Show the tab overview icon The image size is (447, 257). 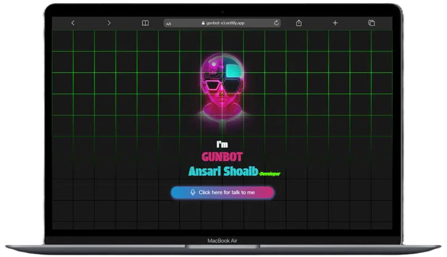pyautogui.click(x=372, y=23)
